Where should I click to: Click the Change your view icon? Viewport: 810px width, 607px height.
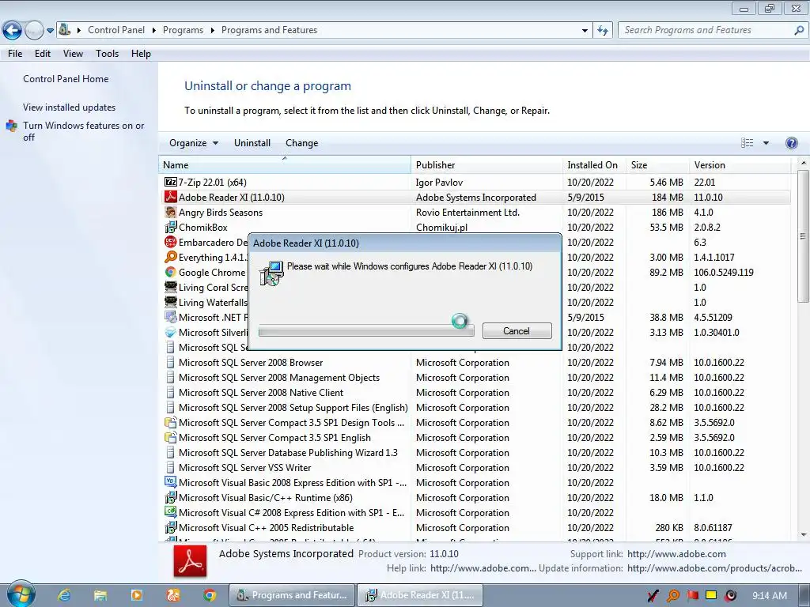pos(747,143)
